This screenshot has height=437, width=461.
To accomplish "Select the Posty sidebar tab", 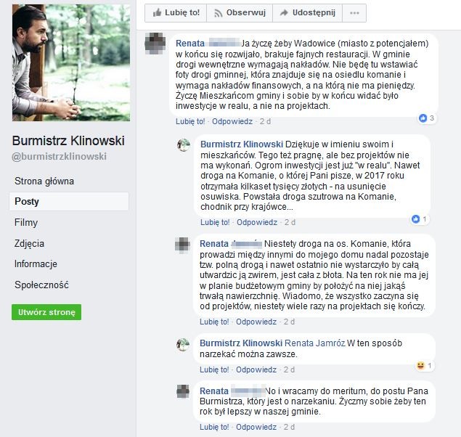I will pyautogui.click(x=69, y=202).
